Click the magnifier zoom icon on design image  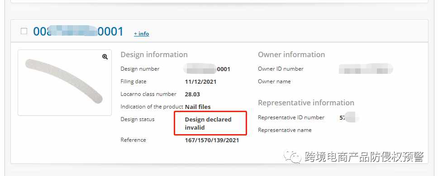pos(105,57)
